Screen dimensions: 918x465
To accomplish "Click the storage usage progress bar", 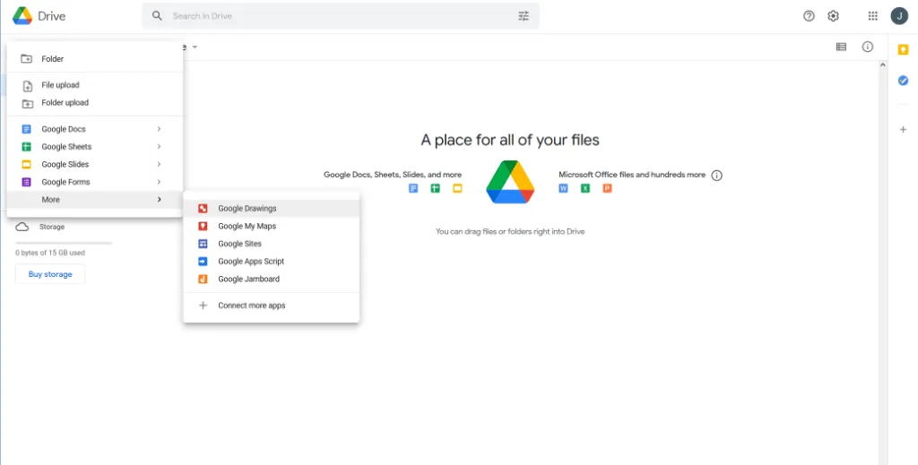I will 64,242.
